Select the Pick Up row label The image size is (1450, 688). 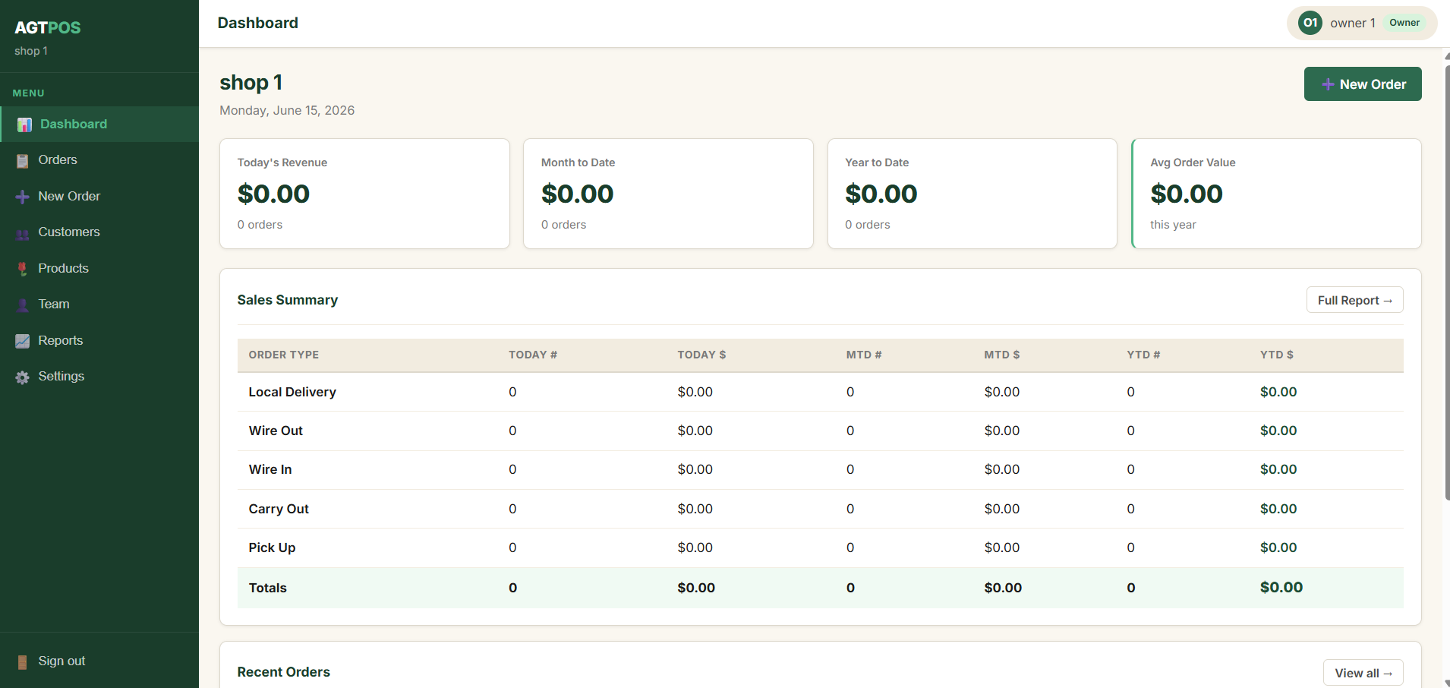[x=272, y=548]
